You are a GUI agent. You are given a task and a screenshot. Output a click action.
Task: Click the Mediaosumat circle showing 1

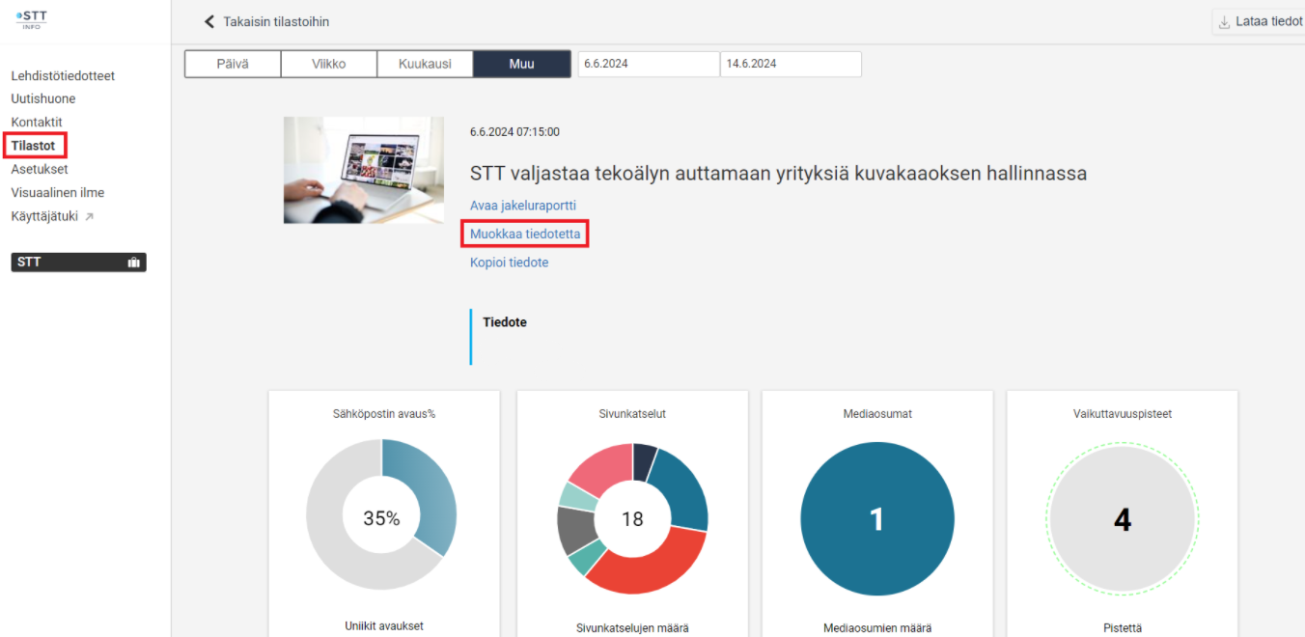pyautogui.click(x=877, y=519)
